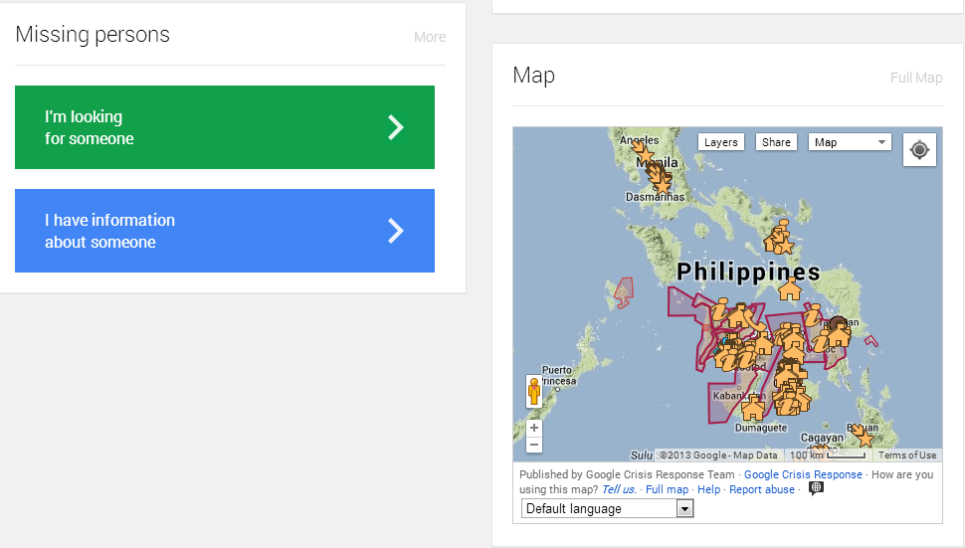This screenshot has height=548, width=965.
Task: Click the Terms of Use link
Action: click(x=906, y=456)
